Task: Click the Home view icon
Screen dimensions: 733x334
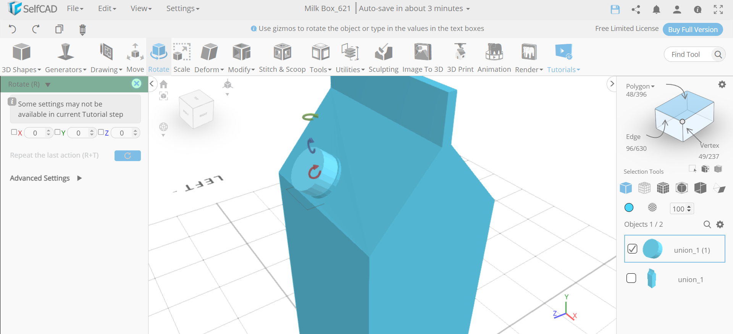Action: tap(164, 84)
